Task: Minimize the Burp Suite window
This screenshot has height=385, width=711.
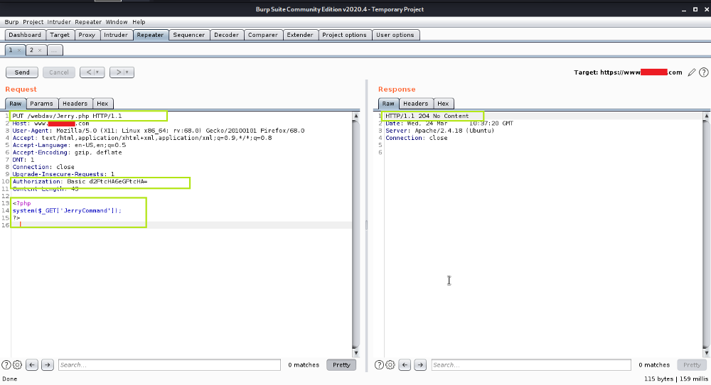Action: [x=684, y=9]
